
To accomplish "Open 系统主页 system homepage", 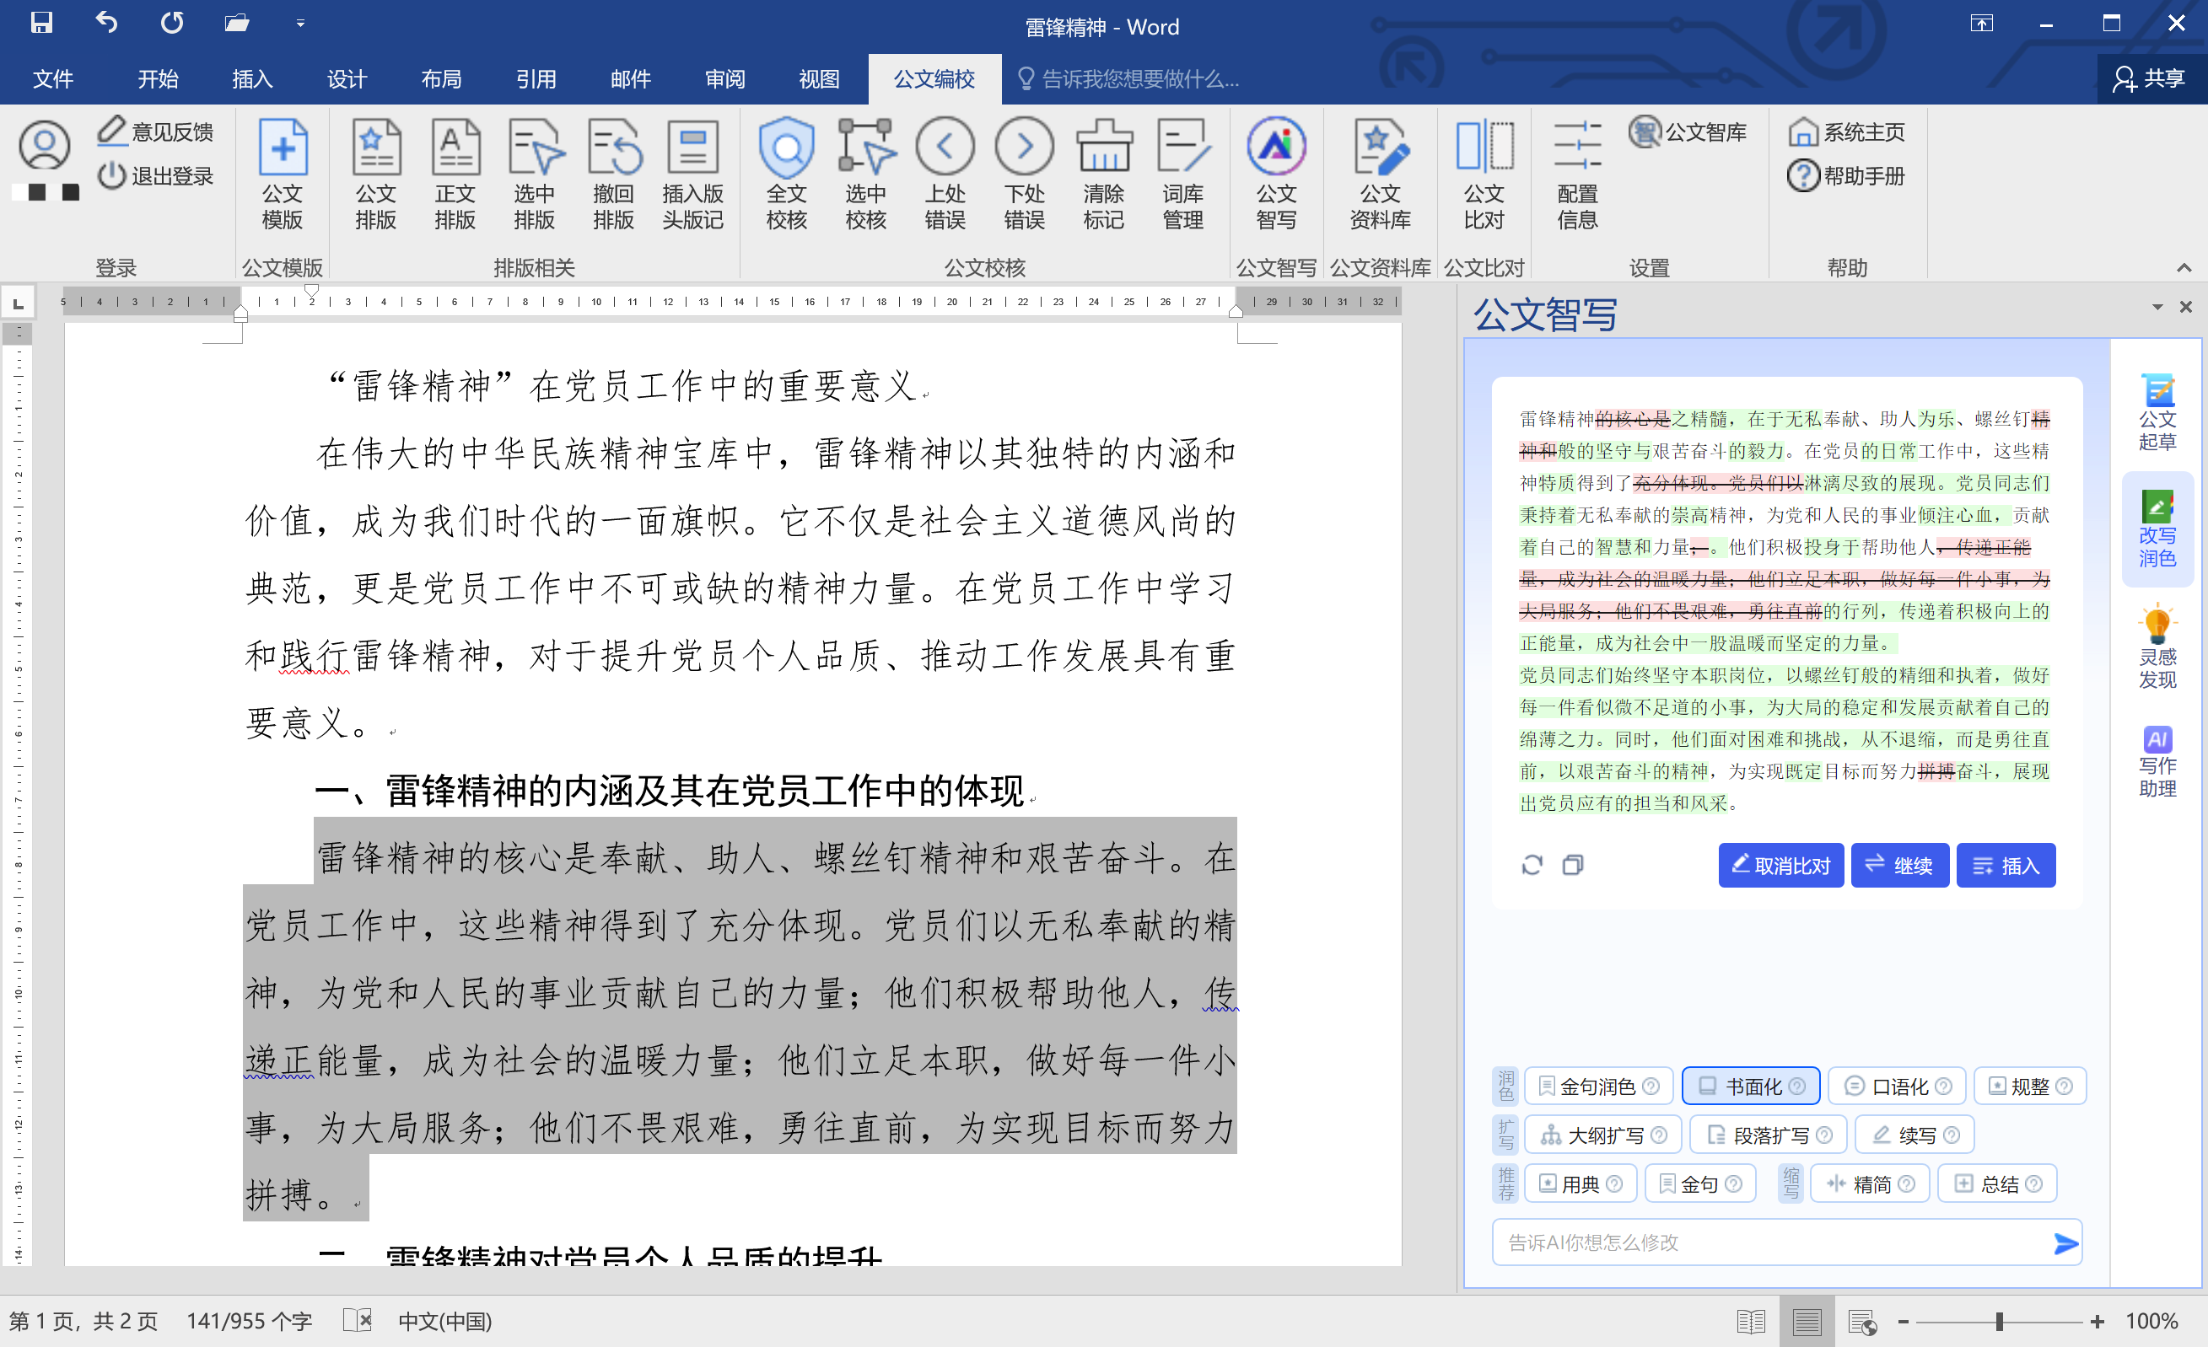I will click(1846, 131).
